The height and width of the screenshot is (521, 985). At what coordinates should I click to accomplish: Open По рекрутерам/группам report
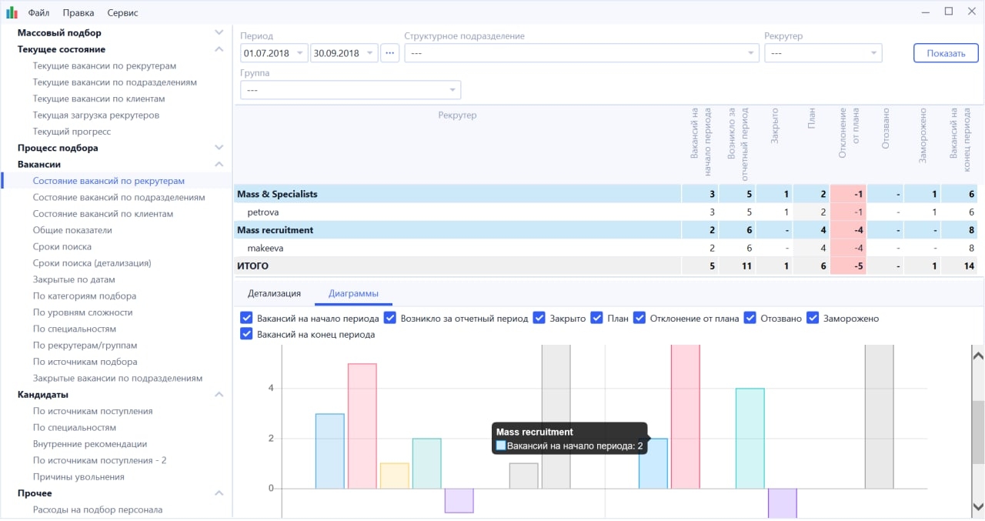click(x=85, y=345)
